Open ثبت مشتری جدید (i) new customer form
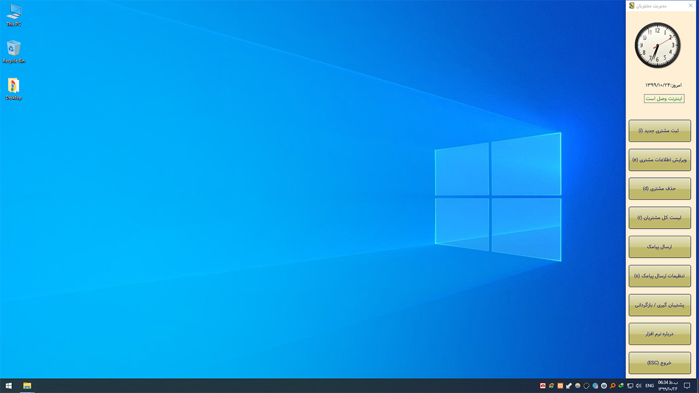This screenshot has height=393, width=699. point(660,131)
